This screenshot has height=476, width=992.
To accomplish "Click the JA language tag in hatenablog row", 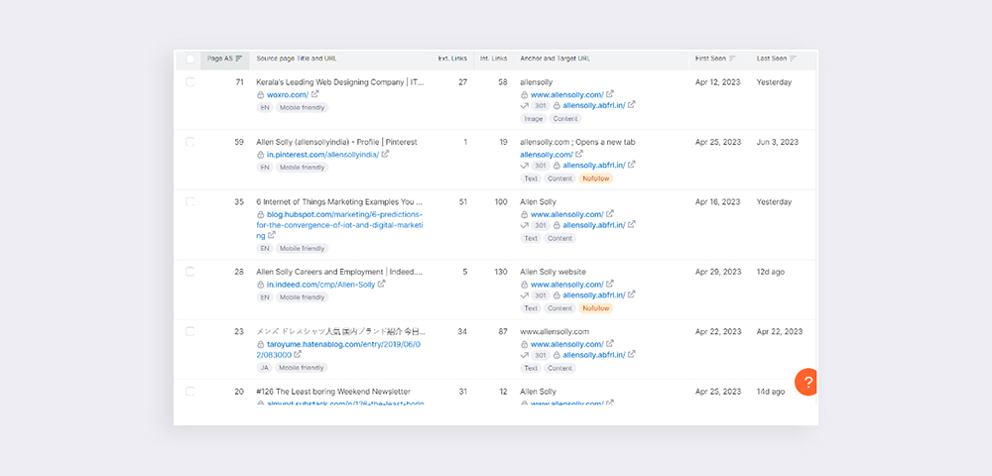I will [265, 368].
